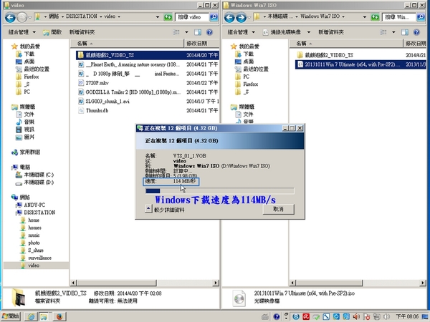Open photo share folder
This screenshot has width=430, height=322.
pos(30,243)
